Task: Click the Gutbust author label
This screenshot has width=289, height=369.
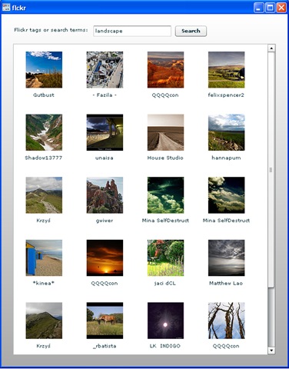Action: (44, 95)
